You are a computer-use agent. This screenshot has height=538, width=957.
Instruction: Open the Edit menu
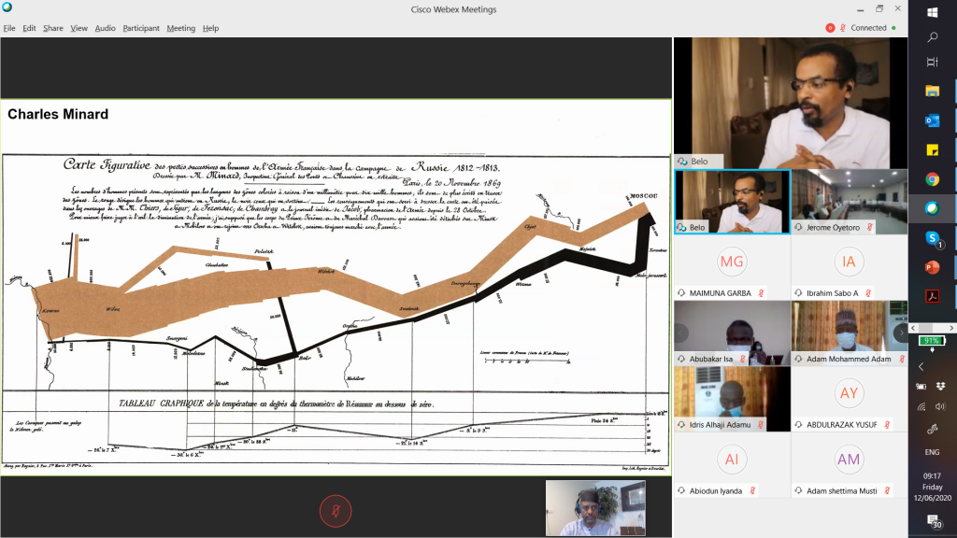pyautogui.click(x=29, y=28)
